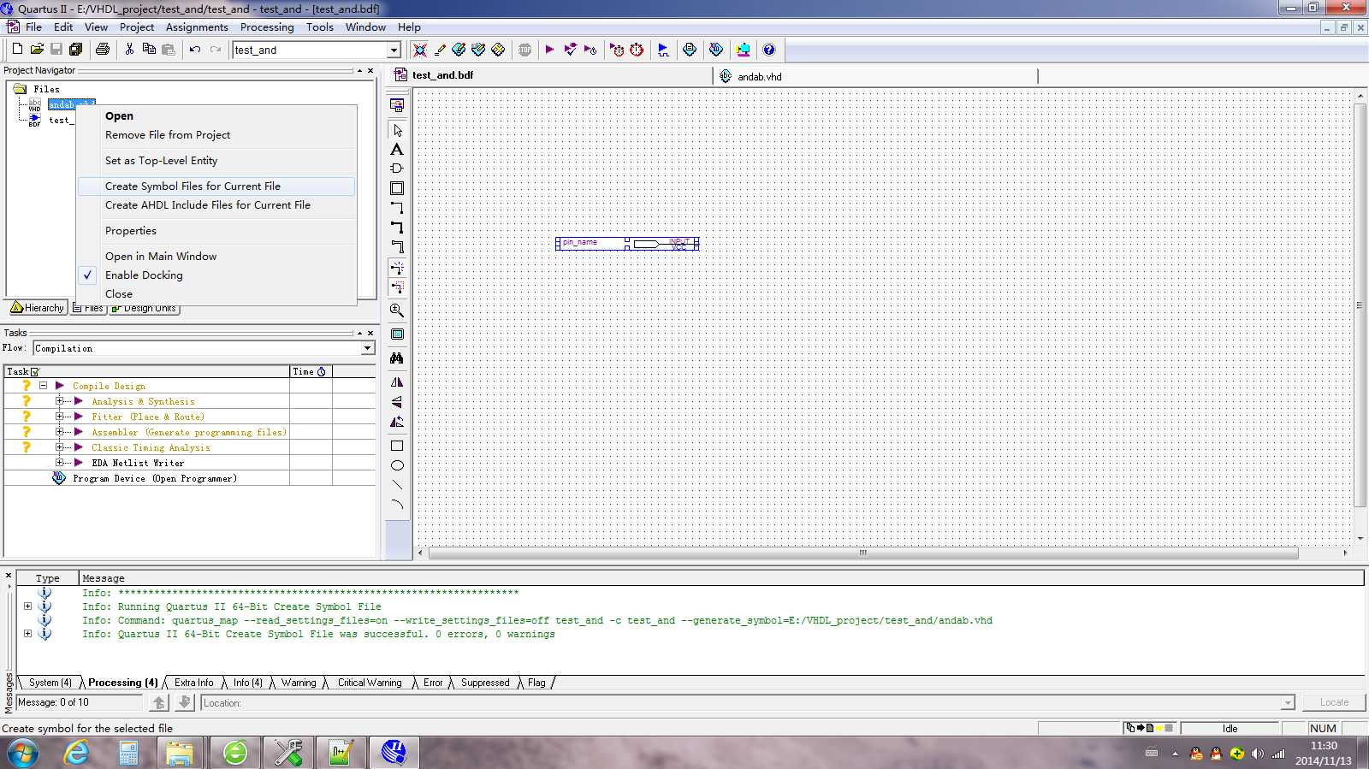Viewport: 1369px width, 769px height.
Task: Select the Block tool
Action: [397, 188]
